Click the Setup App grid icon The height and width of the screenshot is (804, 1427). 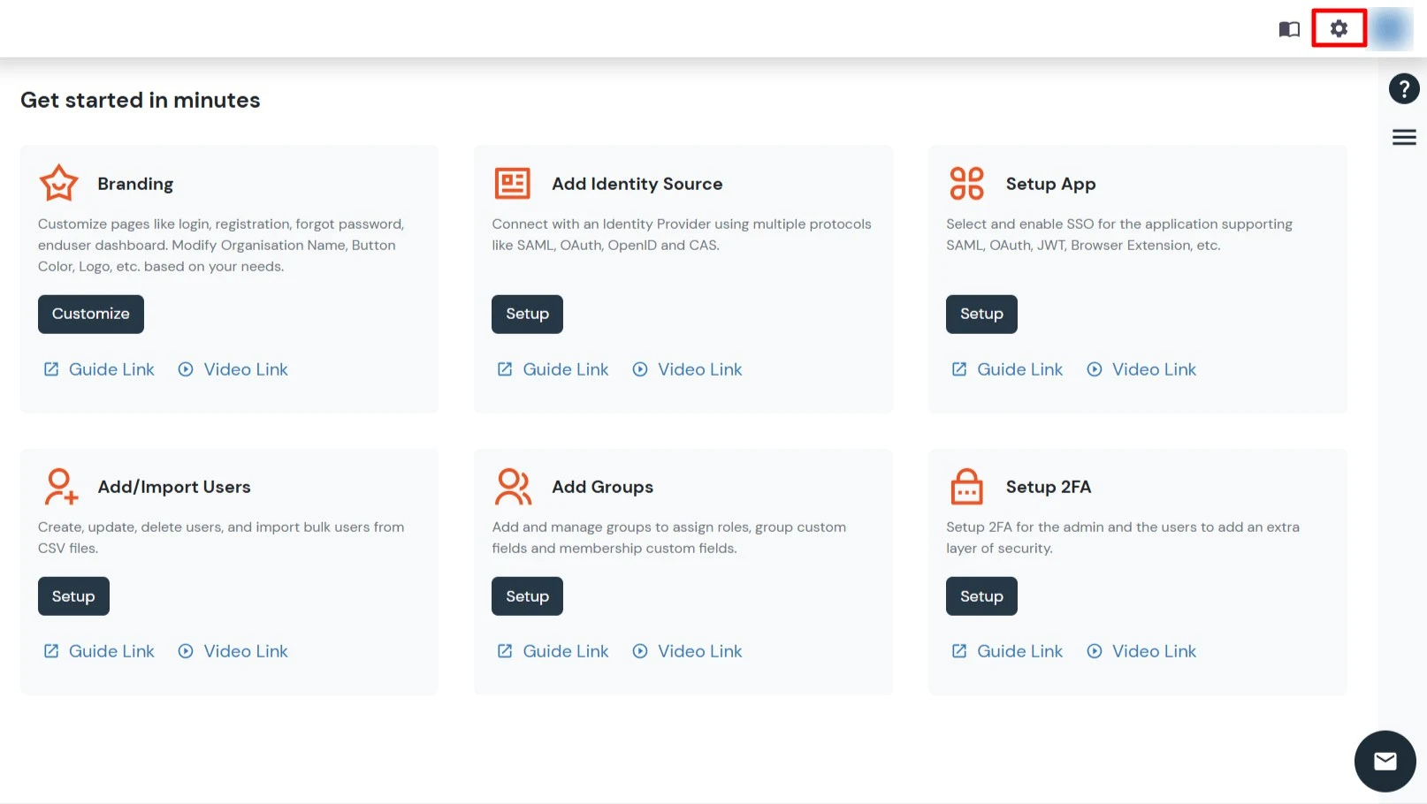click(x=966, y=183)
